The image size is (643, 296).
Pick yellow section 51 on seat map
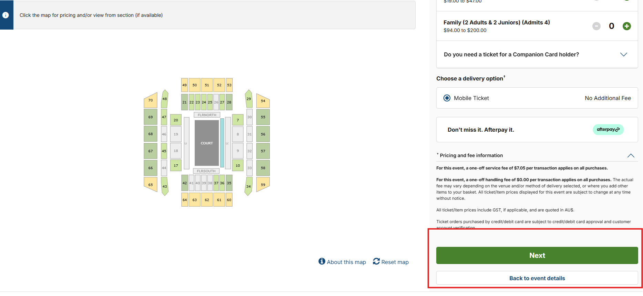[x=207, y=85]
